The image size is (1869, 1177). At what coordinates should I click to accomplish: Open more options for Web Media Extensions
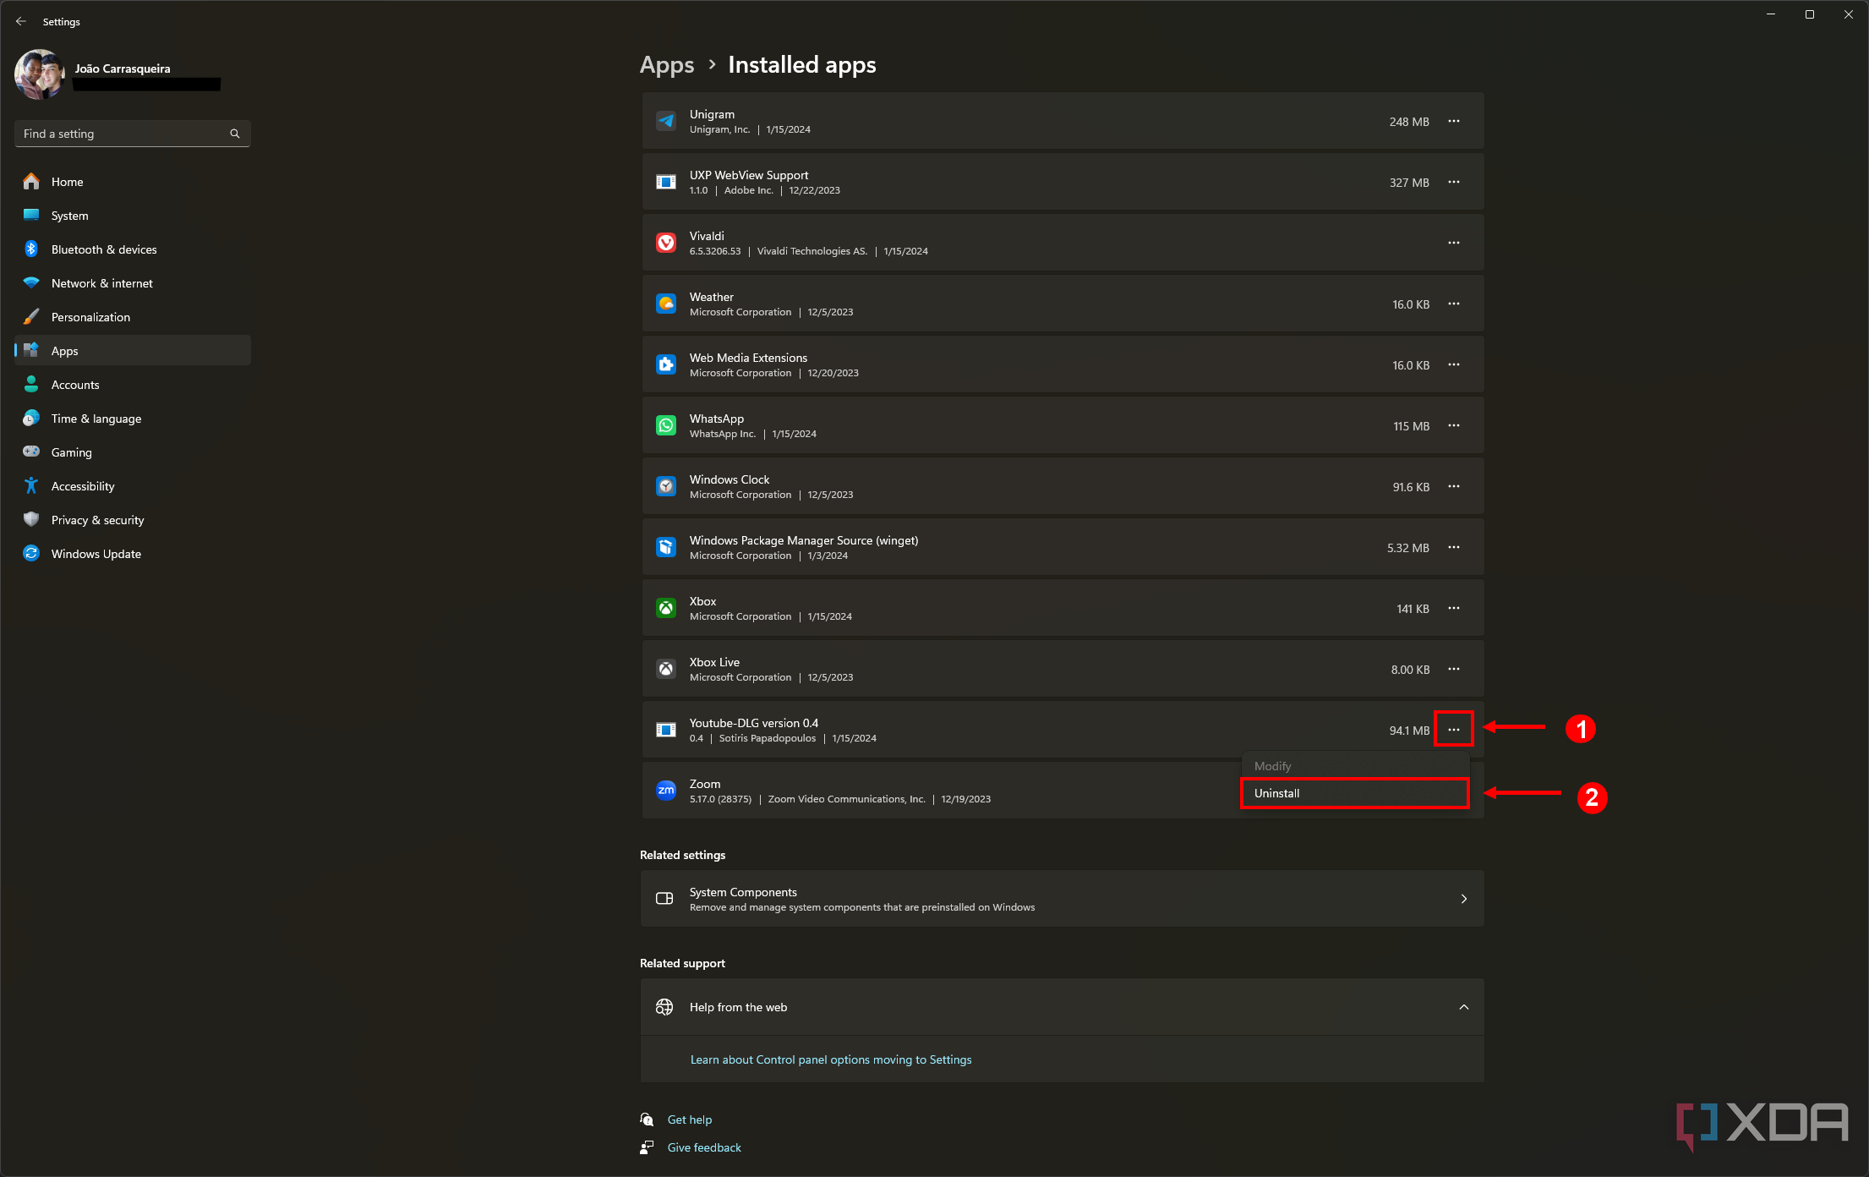(x=1454, y=365)
